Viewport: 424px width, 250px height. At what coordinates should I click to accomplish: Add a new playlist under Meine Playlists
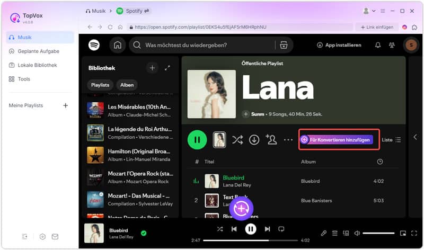point(65,105)
